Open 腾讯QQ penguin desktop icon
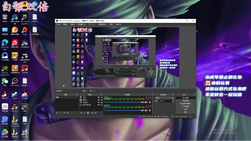The image size is (251, 141). coord(5,95)
